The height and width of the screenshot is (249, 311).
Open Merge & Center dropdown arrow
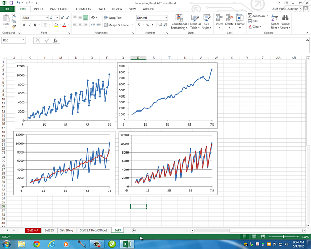[132, 25]
